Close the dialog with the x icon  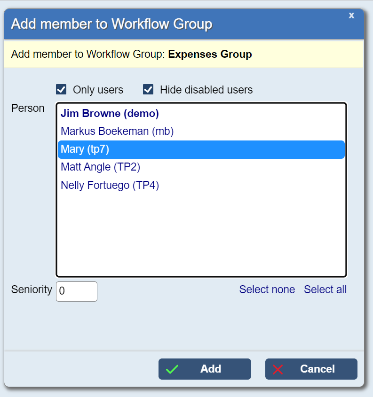coord(351,16)
